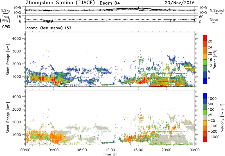Click the date '20/Nov/2016'
The image size is (225, 156).
coord(180,3)
